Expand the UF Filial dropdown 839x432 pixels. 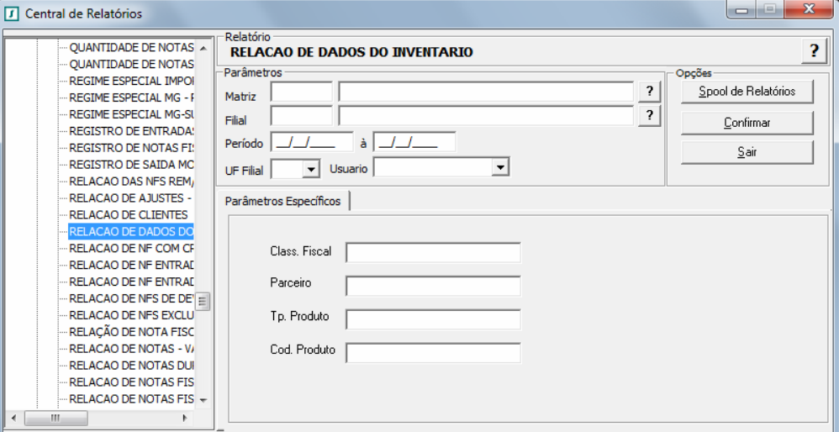(x=310, y=170)
